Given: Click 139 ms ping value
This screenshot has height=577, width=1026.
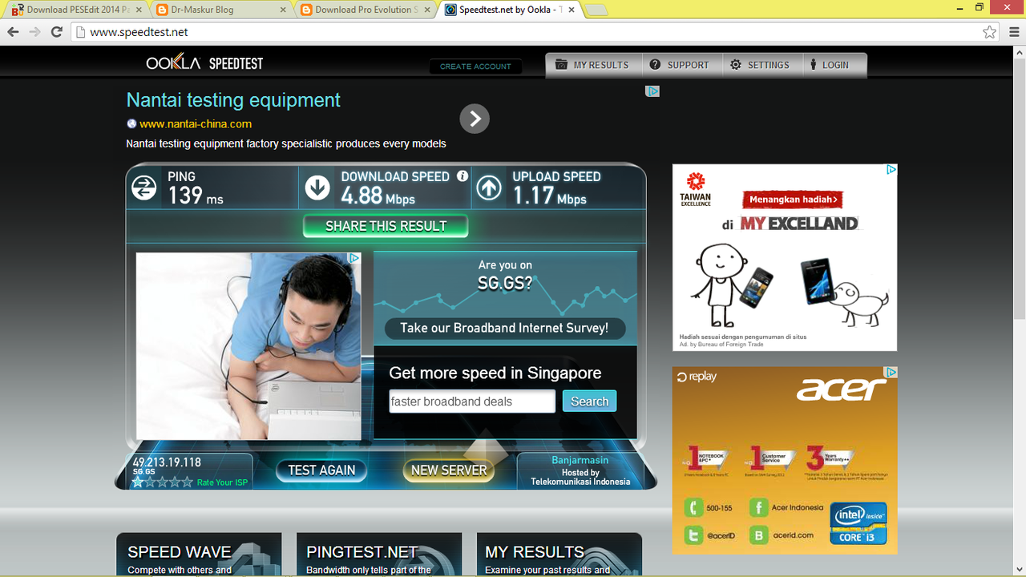Looking at the screenshot, I should click(x=196, y=196).
